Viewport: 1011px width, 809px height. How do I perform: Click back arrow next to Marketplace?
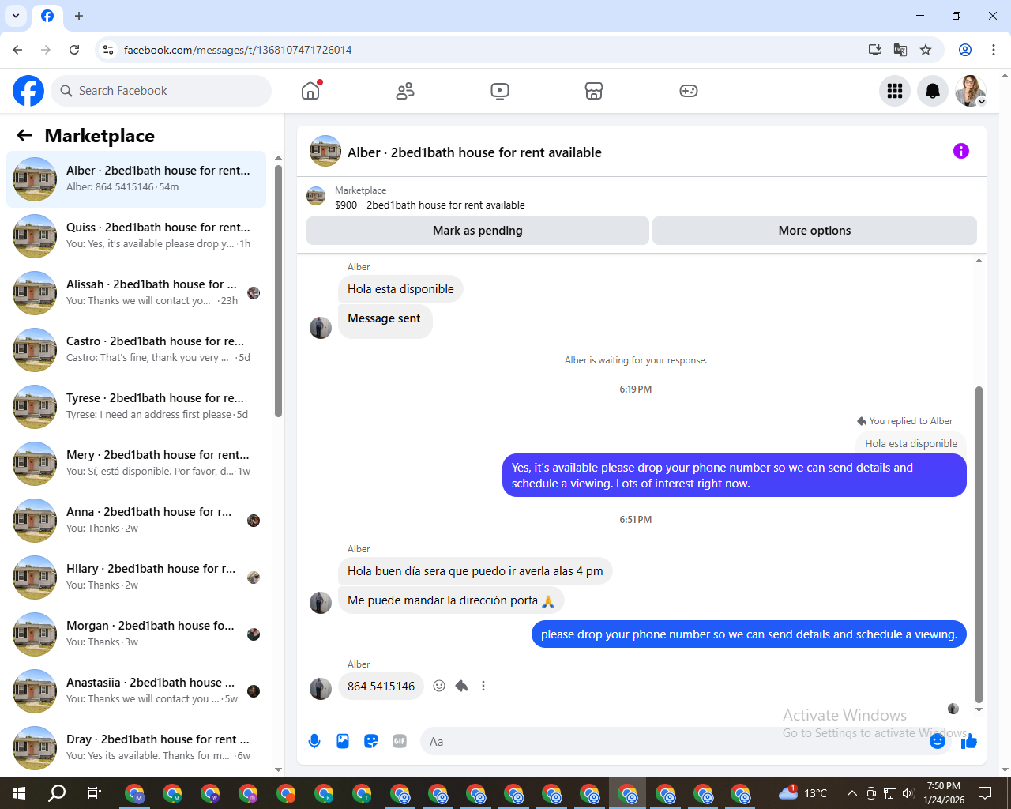[x=24, y=135]
